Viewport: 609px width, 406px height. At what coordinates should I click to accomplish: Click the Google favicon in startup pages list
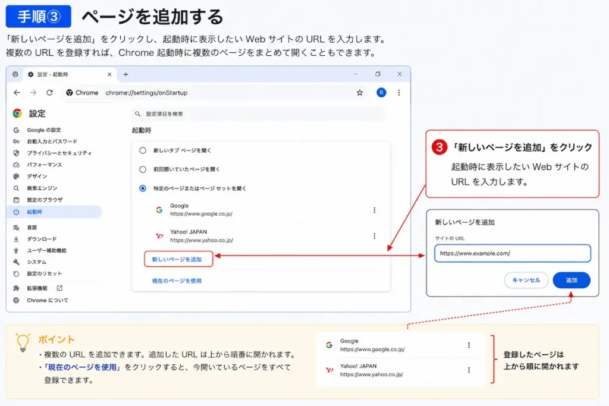[x=159, y=210]
